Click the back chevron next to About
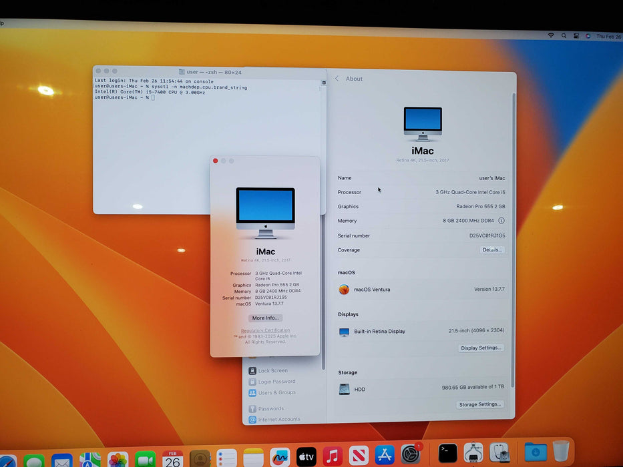The height and width of the screenshot is (467, 623). click(336, 78)
